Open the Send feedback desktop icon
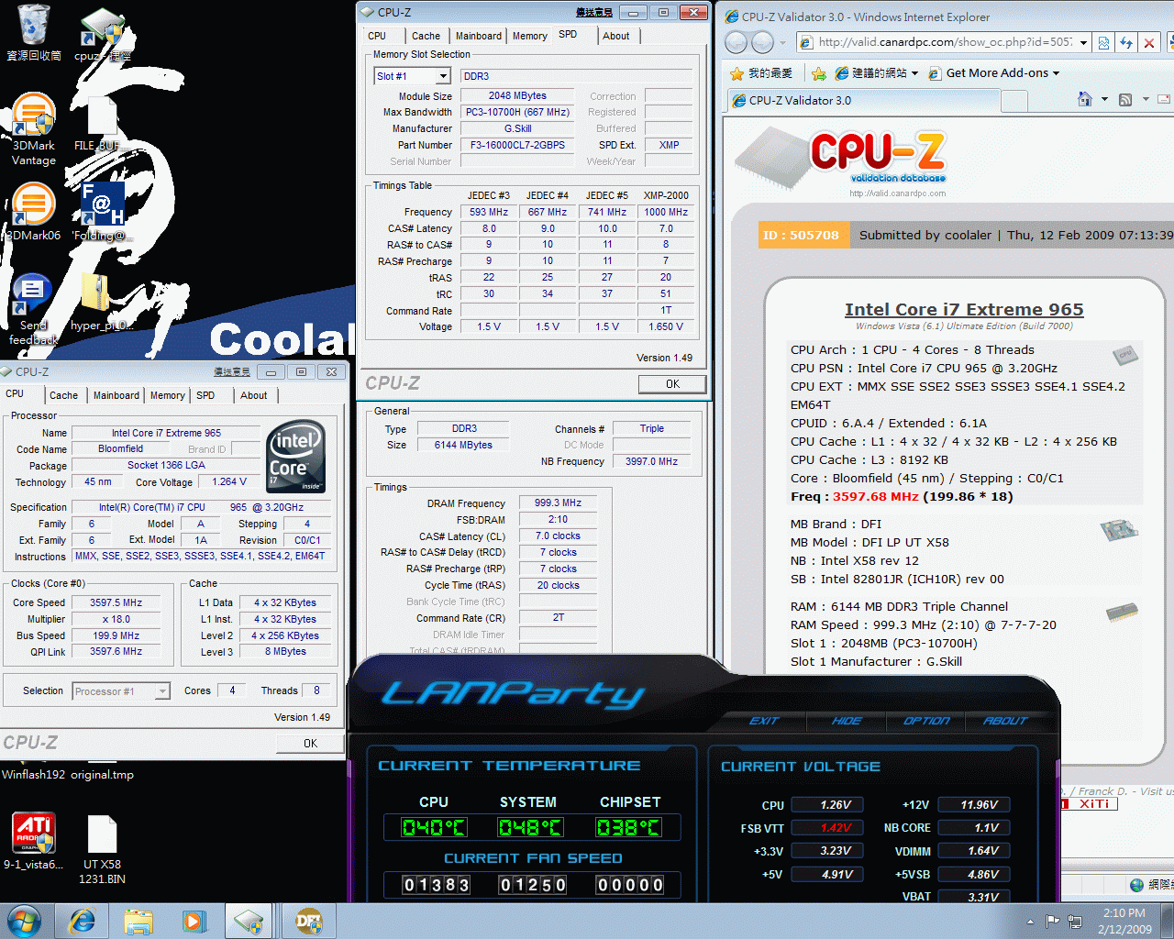Viewport: 1174px width, 939px height. pos(33,308)
